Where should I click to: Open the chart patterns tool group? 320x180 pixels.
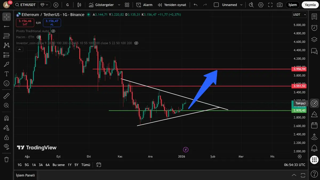click(x=6, y=45)
